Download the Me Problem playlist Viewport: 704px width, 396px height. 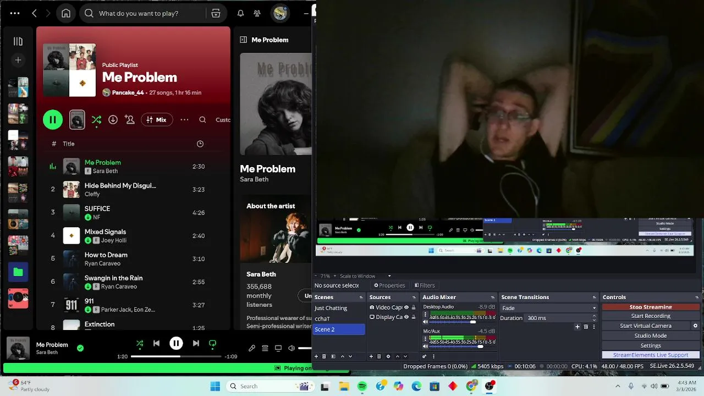coord(113,119)
